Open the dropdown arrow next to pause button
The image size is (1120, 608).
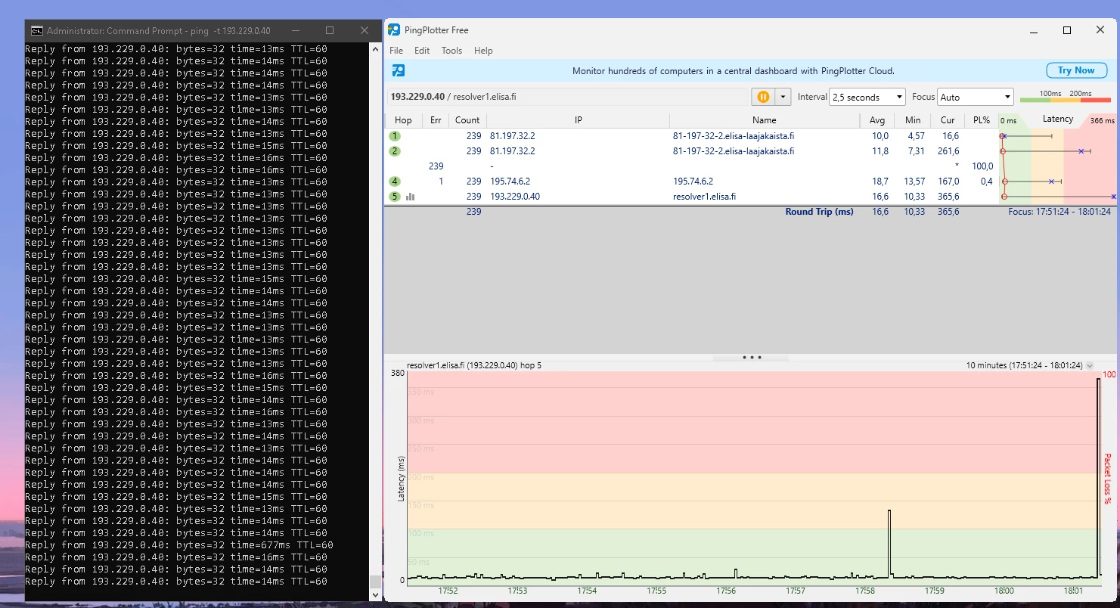click(x=783, y=97)
